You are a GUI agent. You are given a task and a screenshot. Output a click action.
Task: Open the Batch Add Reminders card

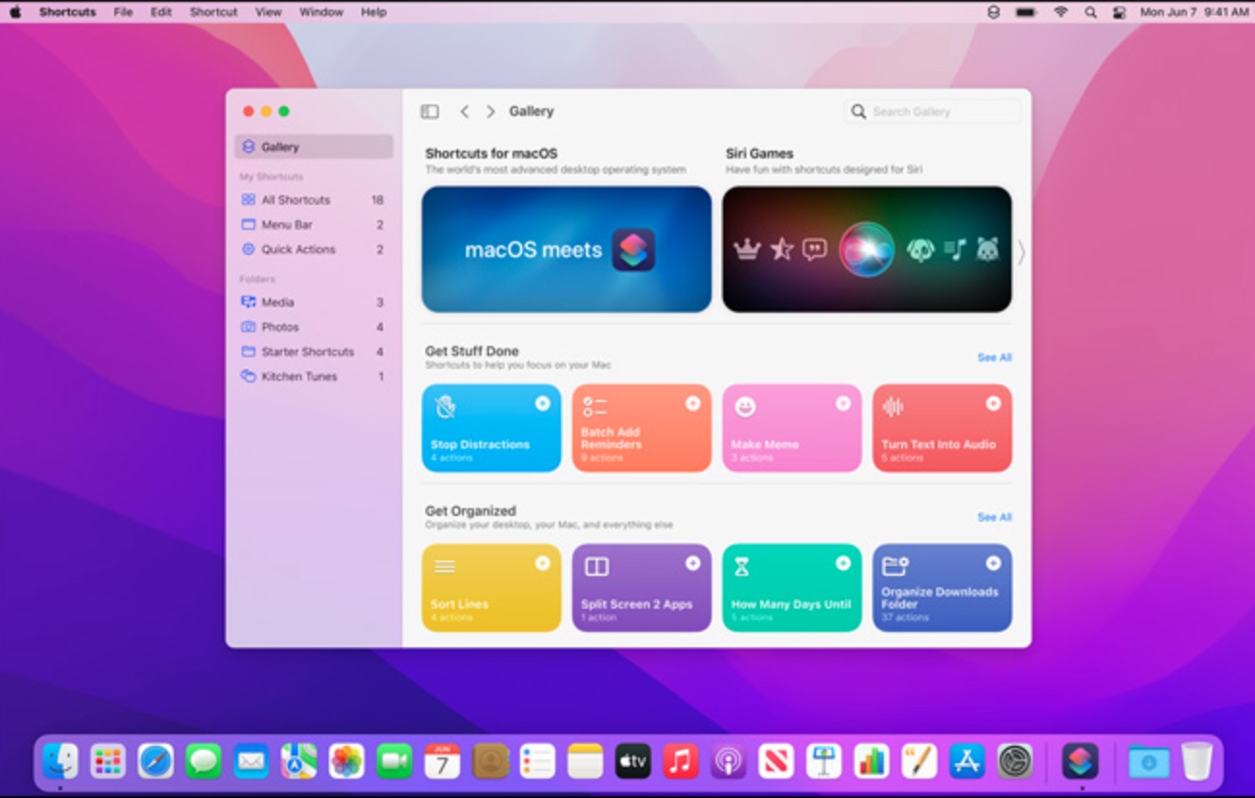(x=642, y=428)
